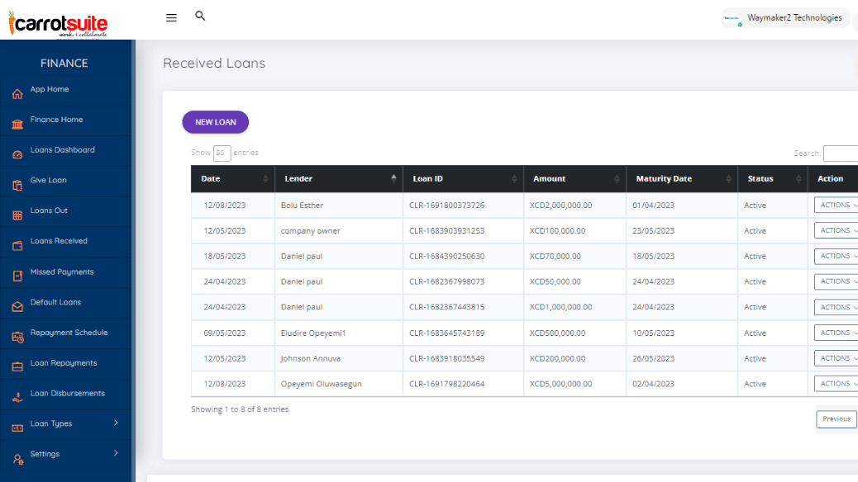Click the Missed Payments sidebar icon
Viewport: 858px width, 482px height.
[17, 276]
